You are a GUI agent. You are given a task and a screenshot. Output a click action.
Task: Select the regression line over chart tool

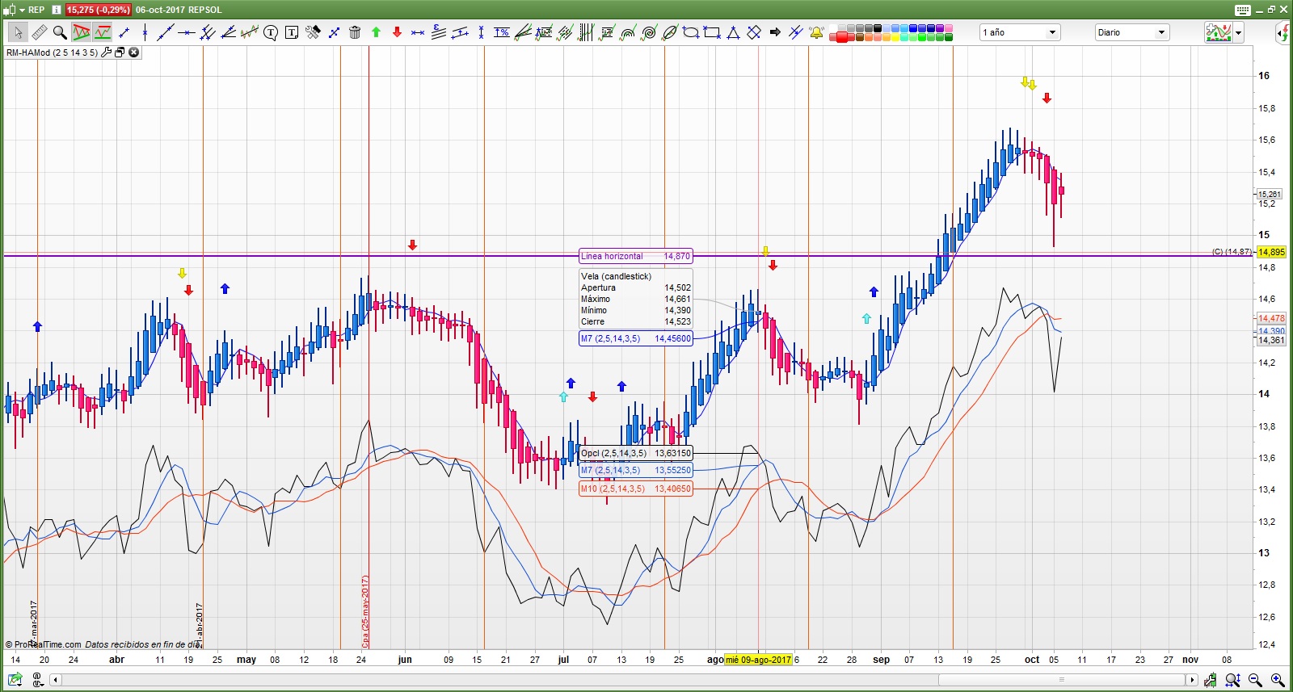(250, 32)
